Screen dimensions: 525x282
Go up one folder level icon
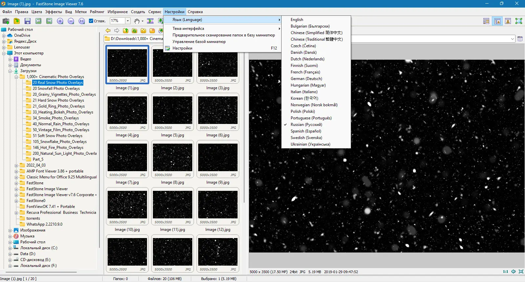click(x=126, y=30)
